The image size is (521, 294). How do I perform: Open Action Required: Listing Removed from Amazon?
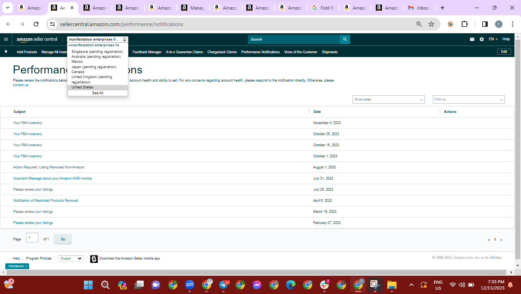(x=49, y=167)
